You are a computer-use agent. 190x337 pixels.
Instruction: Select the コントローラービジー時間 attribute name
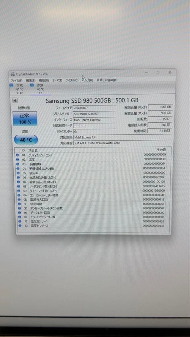point(44,195)
